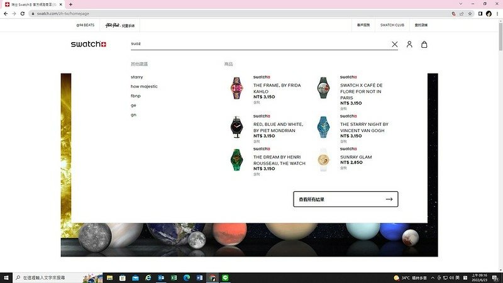The width and height of the screenshot is (503, 283).
Task: Click the 'View all results' button with arrow
Action: [x=345, y=199]
